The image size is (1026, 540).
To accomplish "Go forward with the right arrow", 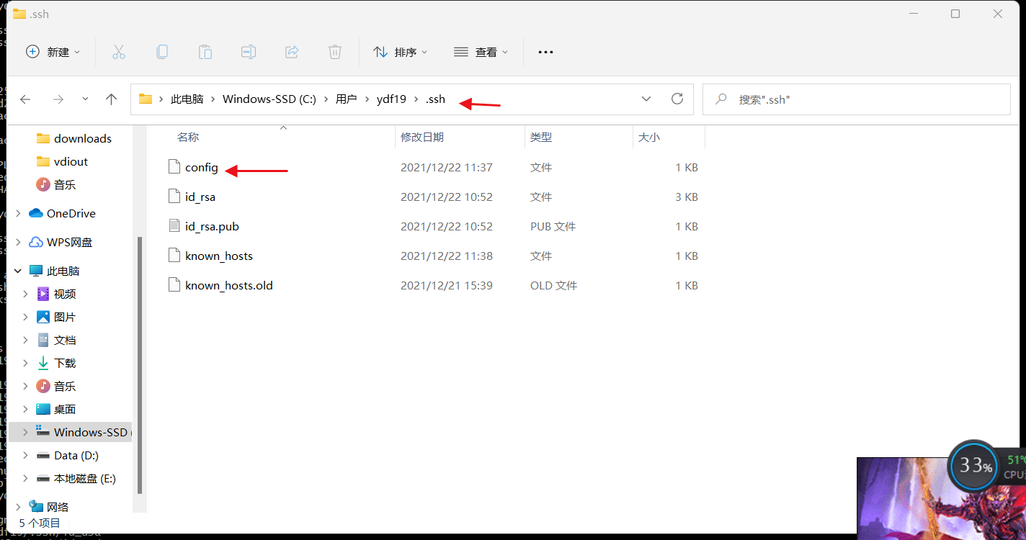I will 58,99.
